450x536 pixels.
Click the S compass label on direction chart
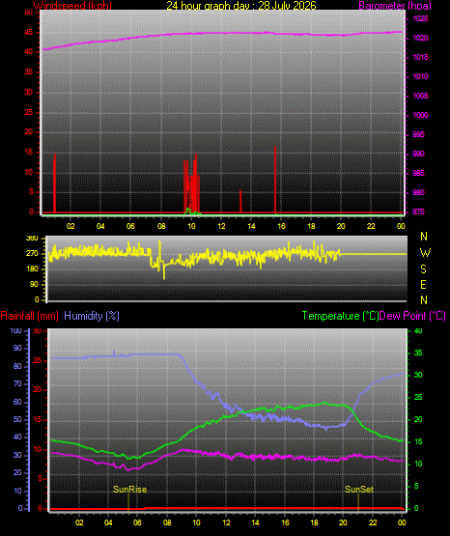pos(423,269)
